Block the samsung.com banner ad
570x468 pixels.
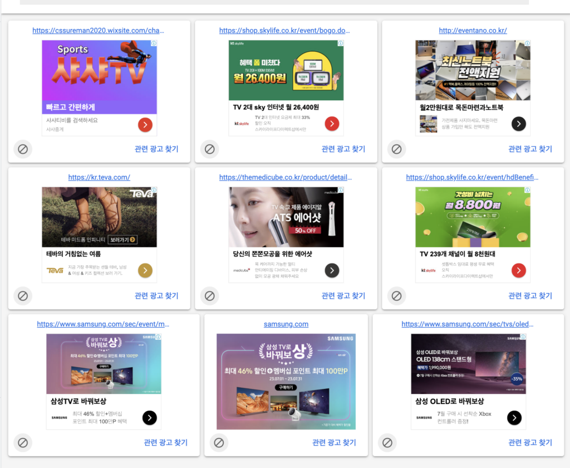point(219,442)
